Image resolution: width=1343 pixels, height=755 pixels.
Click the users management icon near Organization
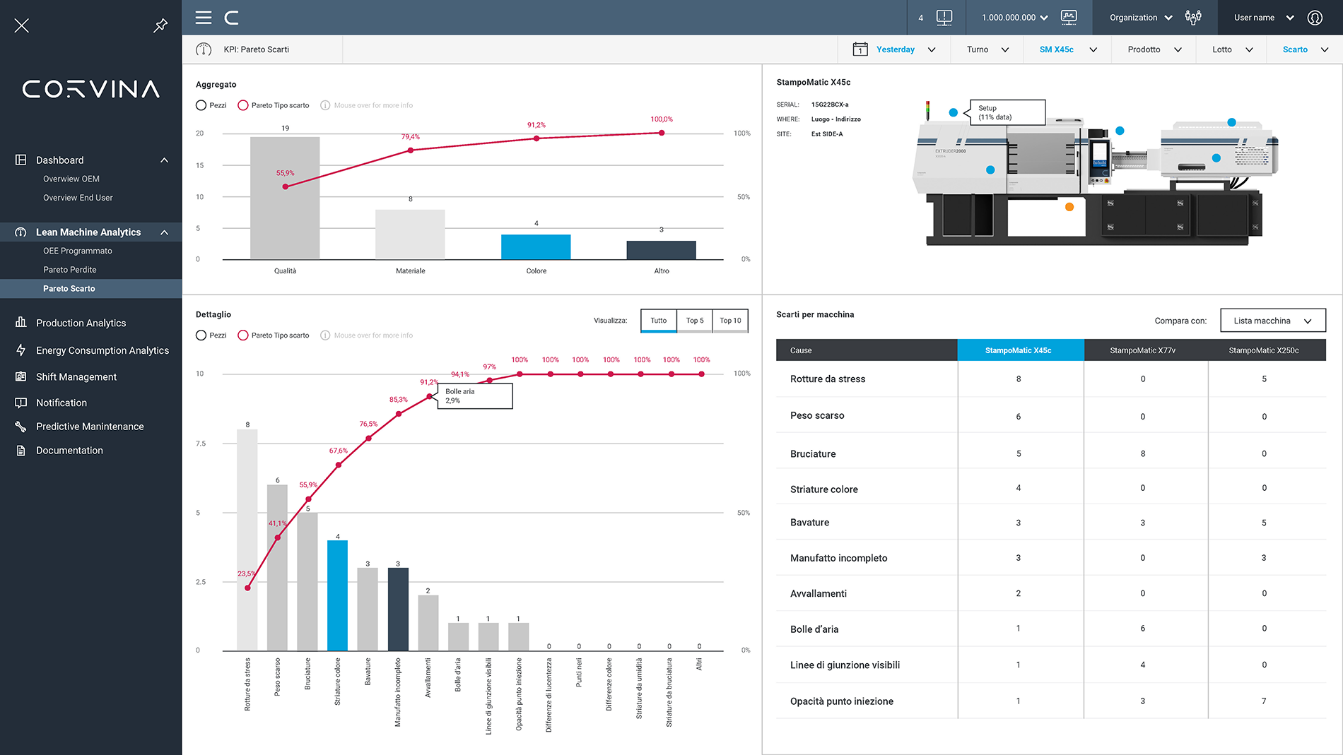point(1194,17)
